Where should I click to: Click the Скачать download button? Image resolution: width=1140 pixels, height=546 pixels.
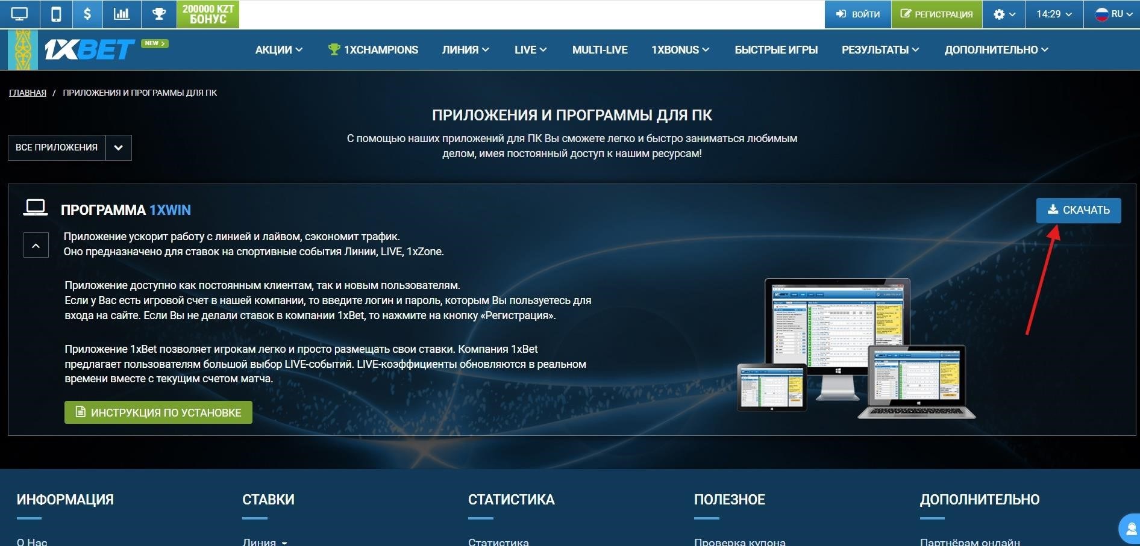click(x=1079, y=210)
